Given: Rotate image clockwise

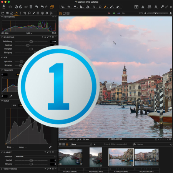Looking at the screenshot, I should pos(21,7).
